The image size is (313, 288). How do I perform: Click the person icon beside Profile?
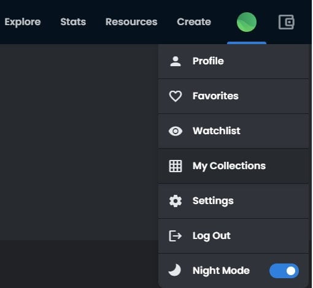176,61
